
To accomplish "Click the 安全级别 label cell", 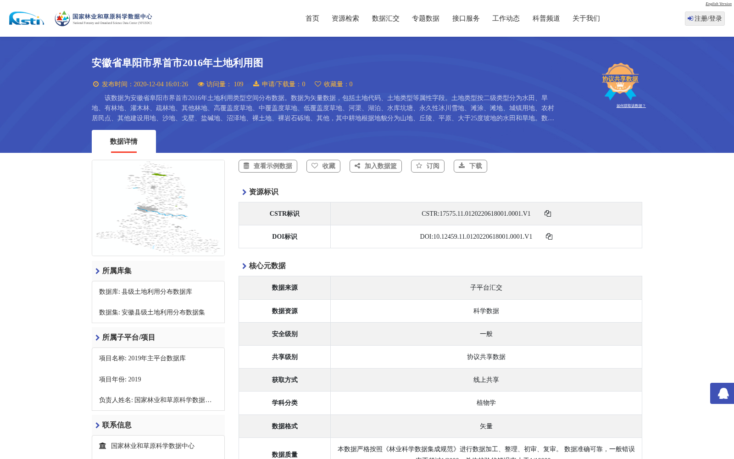I will click(x=284, y=334).
